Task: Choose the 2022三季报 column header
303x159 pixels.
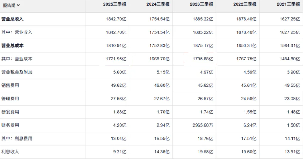Action: (x=245, y=4)
